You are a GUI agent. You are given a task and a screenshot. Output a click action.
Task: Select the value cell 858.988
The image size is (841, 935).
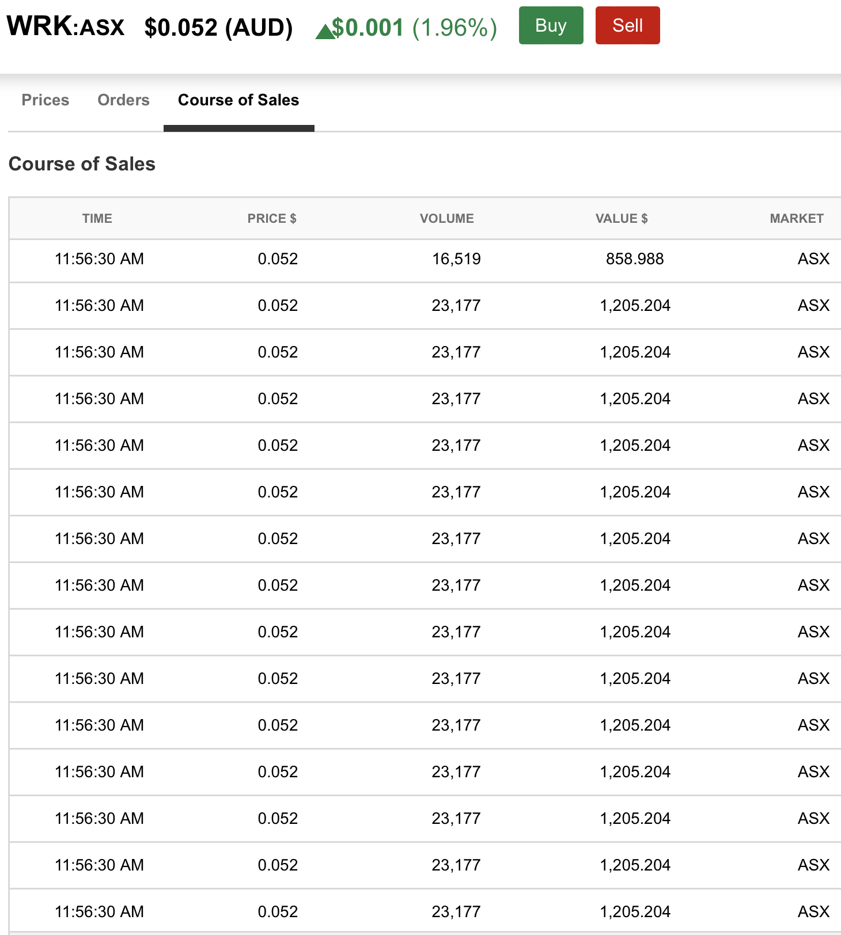(x=635, y=259)
